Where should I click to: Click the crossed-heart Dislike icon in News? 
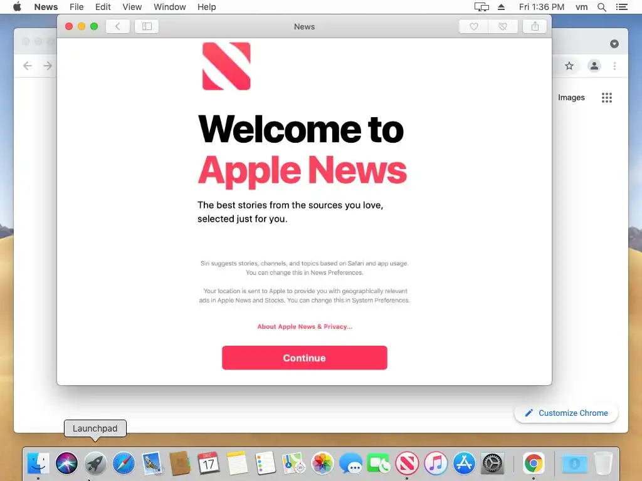(x=503, y=26)
